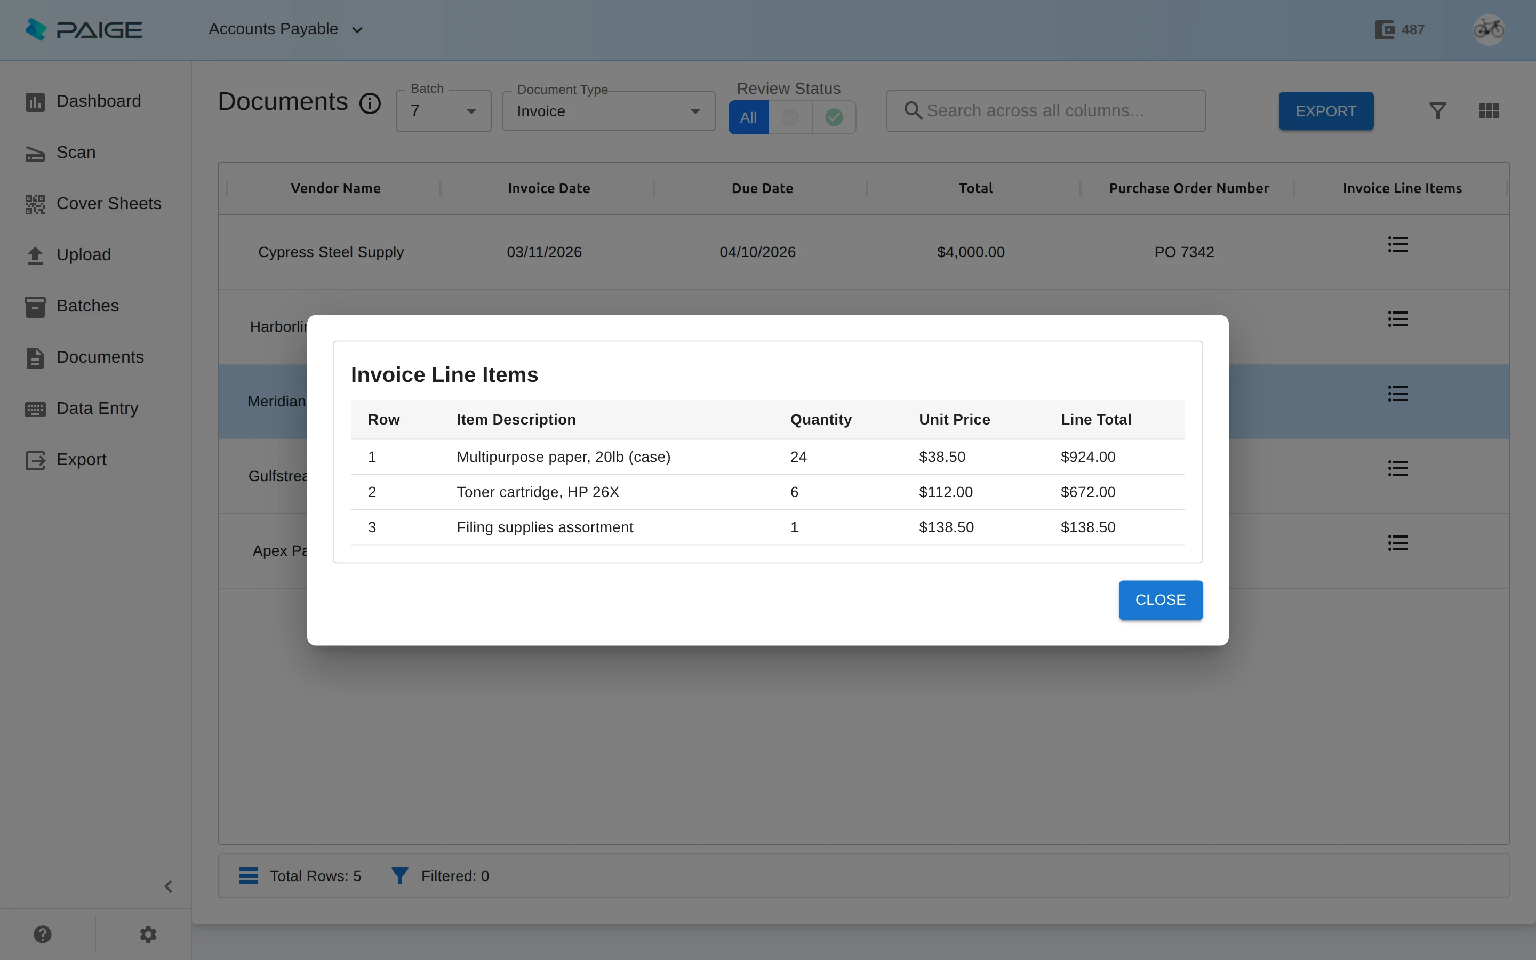Click the Toner cartridge, HP 26X row
Viewport: 1536px width, 960px height.
click(767, 492)
